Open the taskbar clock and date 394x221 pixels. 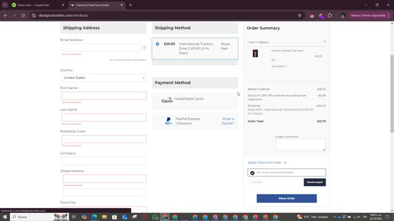click(x=376, y=217)
